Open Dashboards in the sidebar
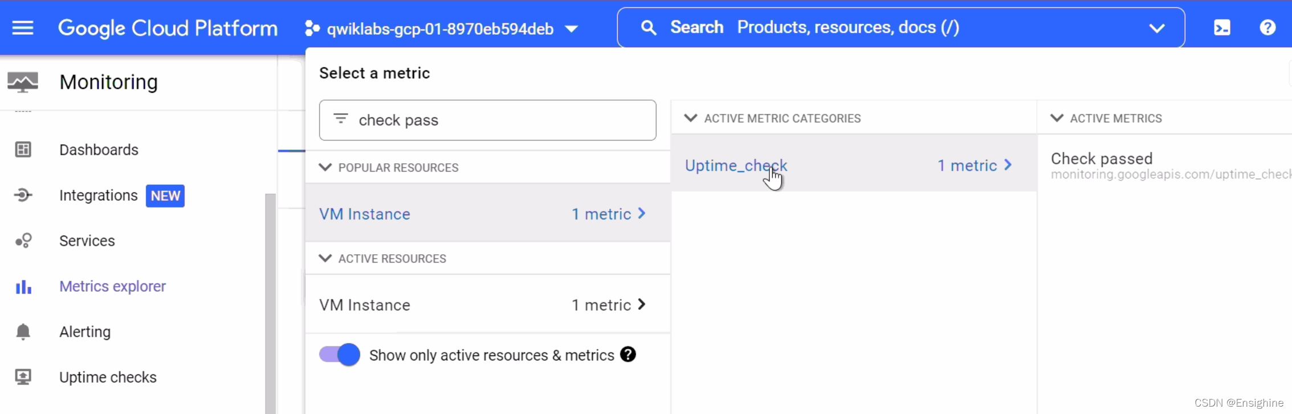 (99, 150)
